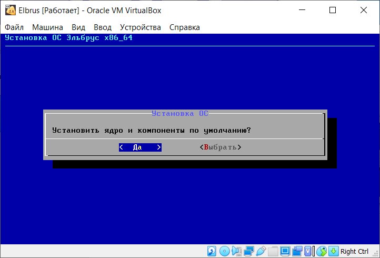This screenshot has height=258, width=380.
Task: Click the hard disk activity status icon
Action: click(212, 251)
